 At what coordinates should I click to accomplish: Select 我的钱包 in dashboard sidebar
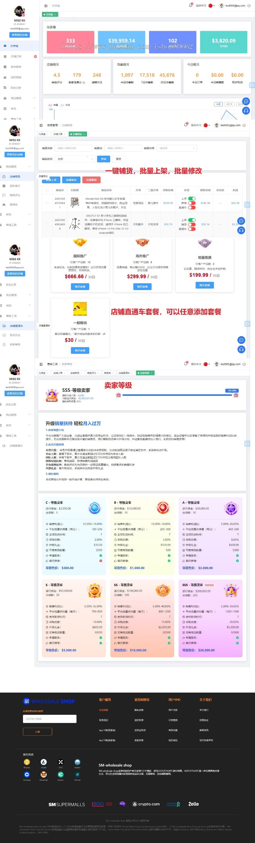pos(19,77)
